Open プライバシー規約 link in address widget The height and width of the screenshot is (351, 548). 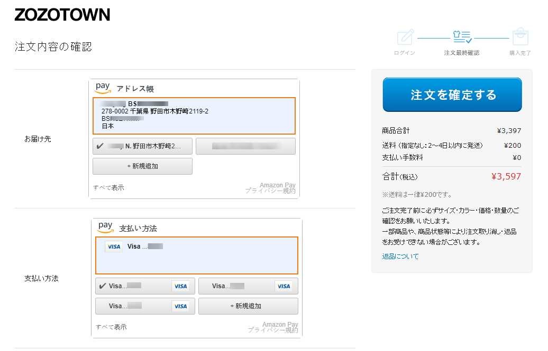click(270, 191)
